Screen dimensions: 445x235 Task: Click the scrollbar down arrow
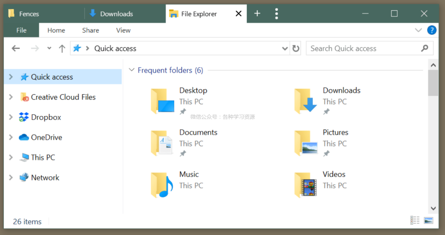[433, 208]
